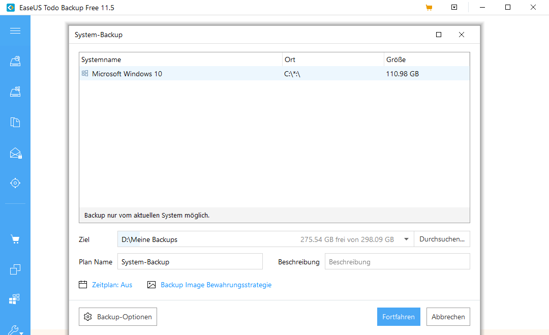Open Mail Backup envelope icon
Image resolution: width=549 pixels, height=335 pixels.
point(15,153)
